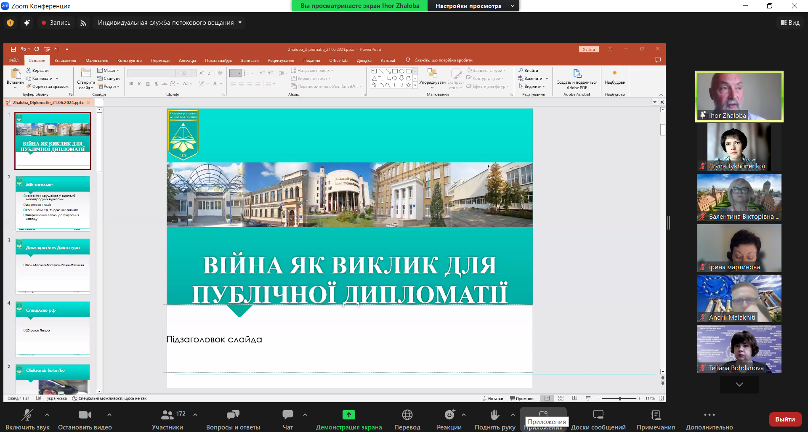Unmute microphone (Включить звук)
This screenshot has height=432, width=808.
pyautogui.click(x=27, y=419)
